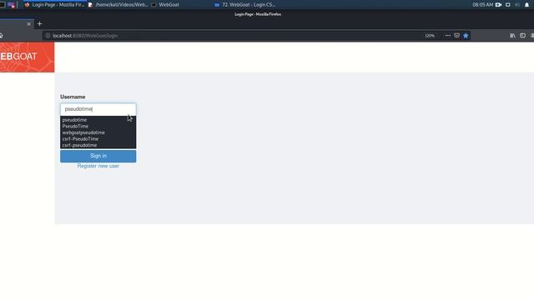The image size is (534, 300).
Task: Focus the Username input field
Action: [x=98, y=109]
